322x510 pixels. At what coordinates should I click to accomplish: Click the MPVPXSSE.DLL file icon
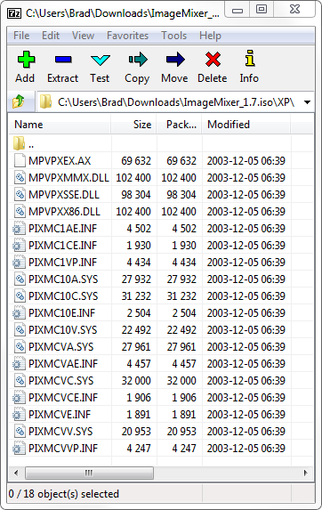(20, 194)
